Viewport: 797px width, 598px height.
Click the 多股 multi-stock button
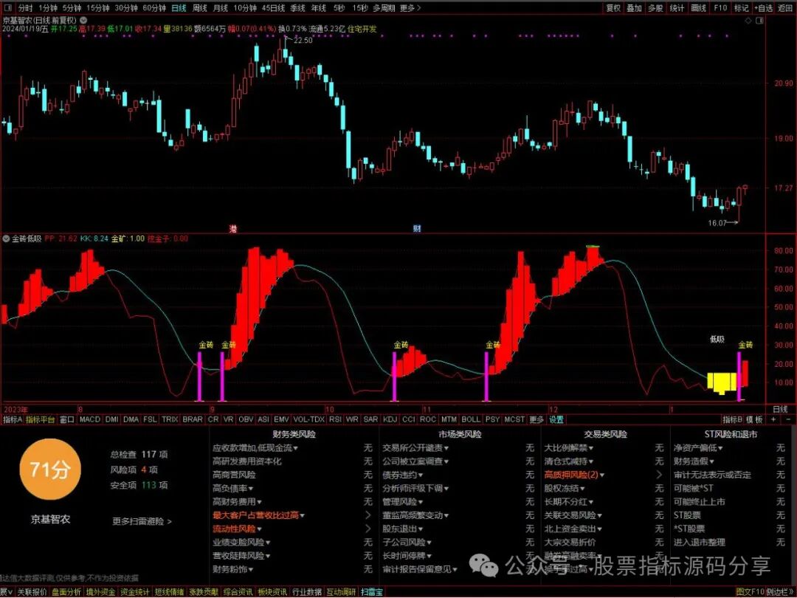click(x=655, y=8)
